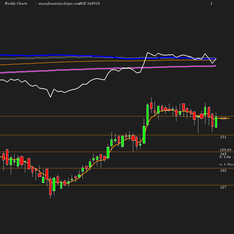Click the latest green weekly candlestick

[x=216, y=122]
